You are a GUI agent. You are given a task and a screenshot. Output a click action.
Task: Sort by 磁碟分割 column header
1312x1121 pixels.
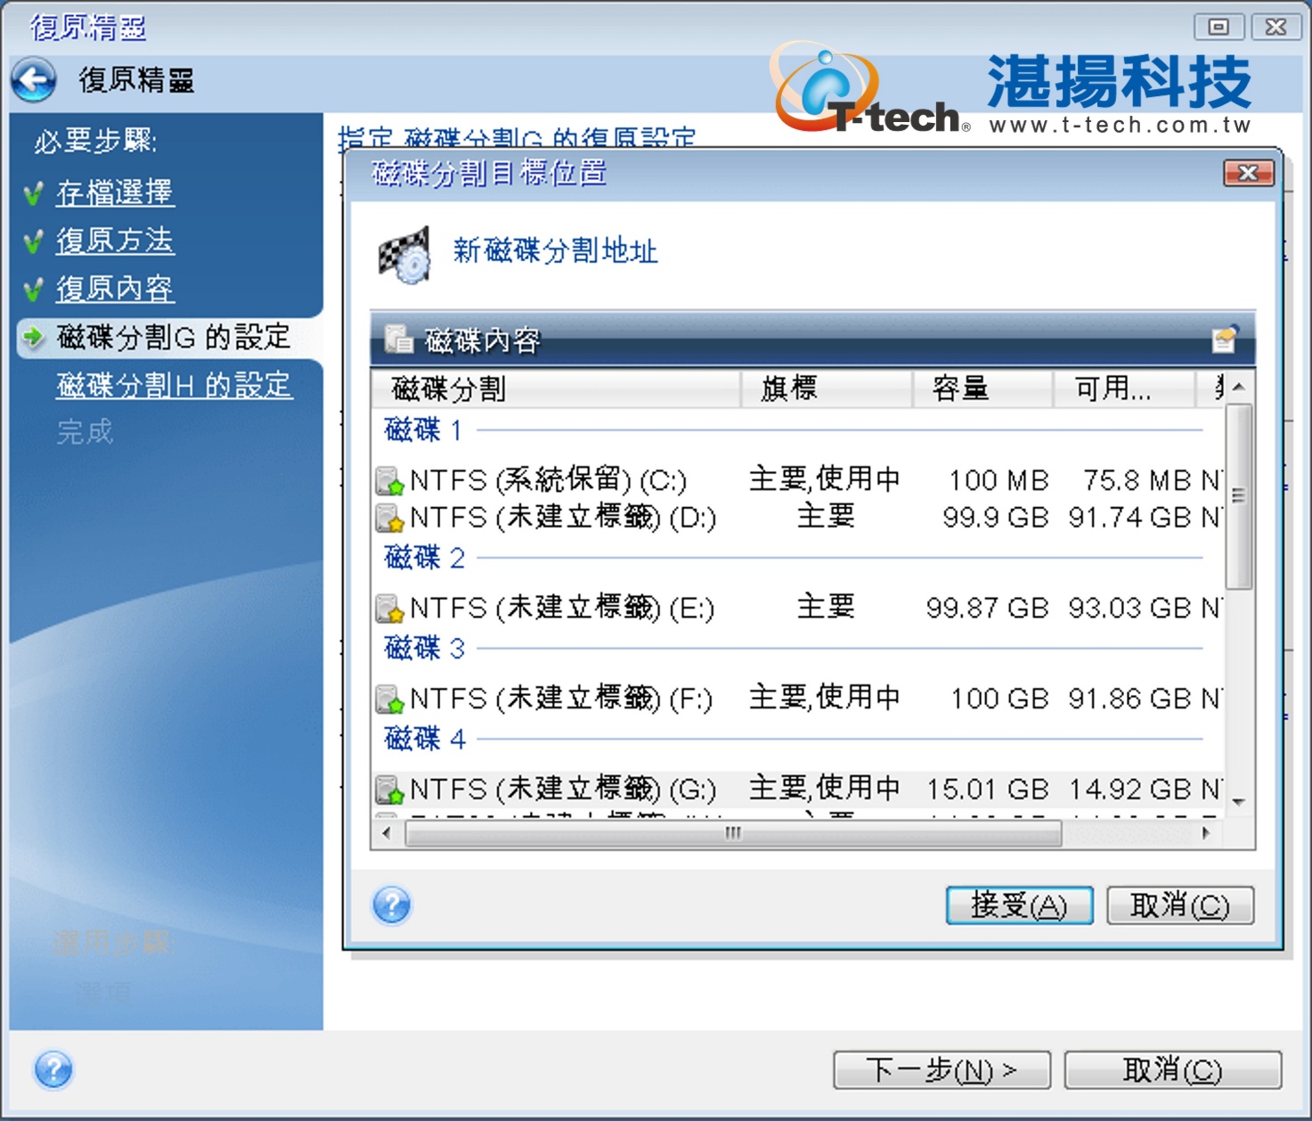[x=557, y=389]
